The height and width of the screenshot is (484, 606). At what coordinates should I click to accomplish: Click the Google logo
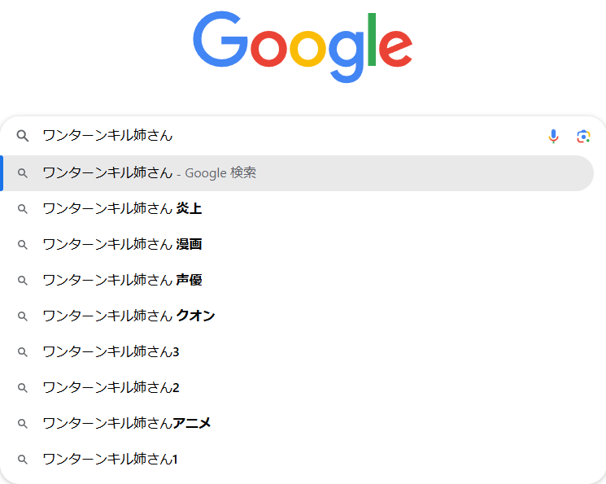(303, 47)
